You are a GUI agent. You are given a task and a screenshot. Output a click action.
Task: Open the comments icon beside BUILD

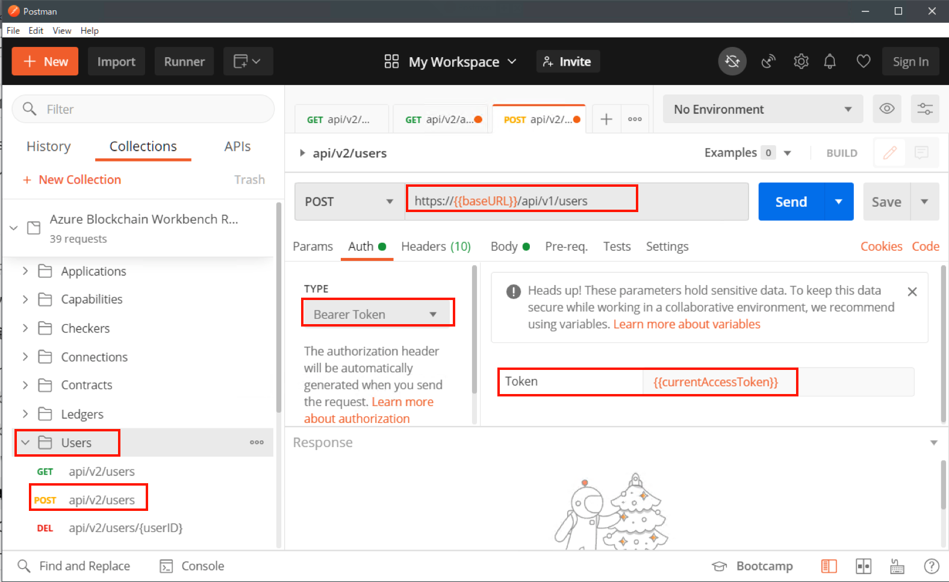coord(921,153)
